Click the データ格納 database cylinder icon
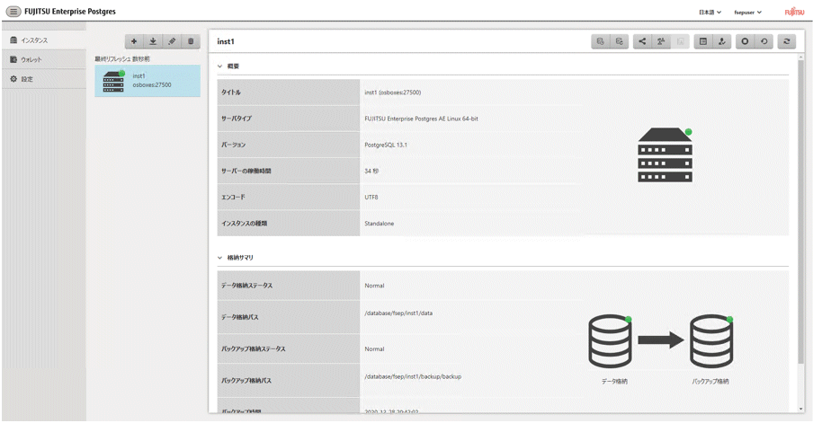813x423 pixels. coord(611,341)
